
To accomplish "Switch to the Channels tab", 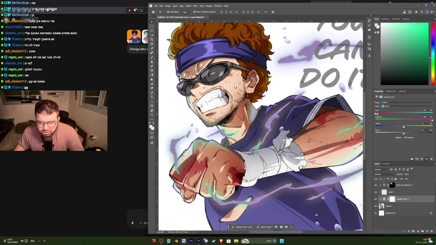I will 386,164.
